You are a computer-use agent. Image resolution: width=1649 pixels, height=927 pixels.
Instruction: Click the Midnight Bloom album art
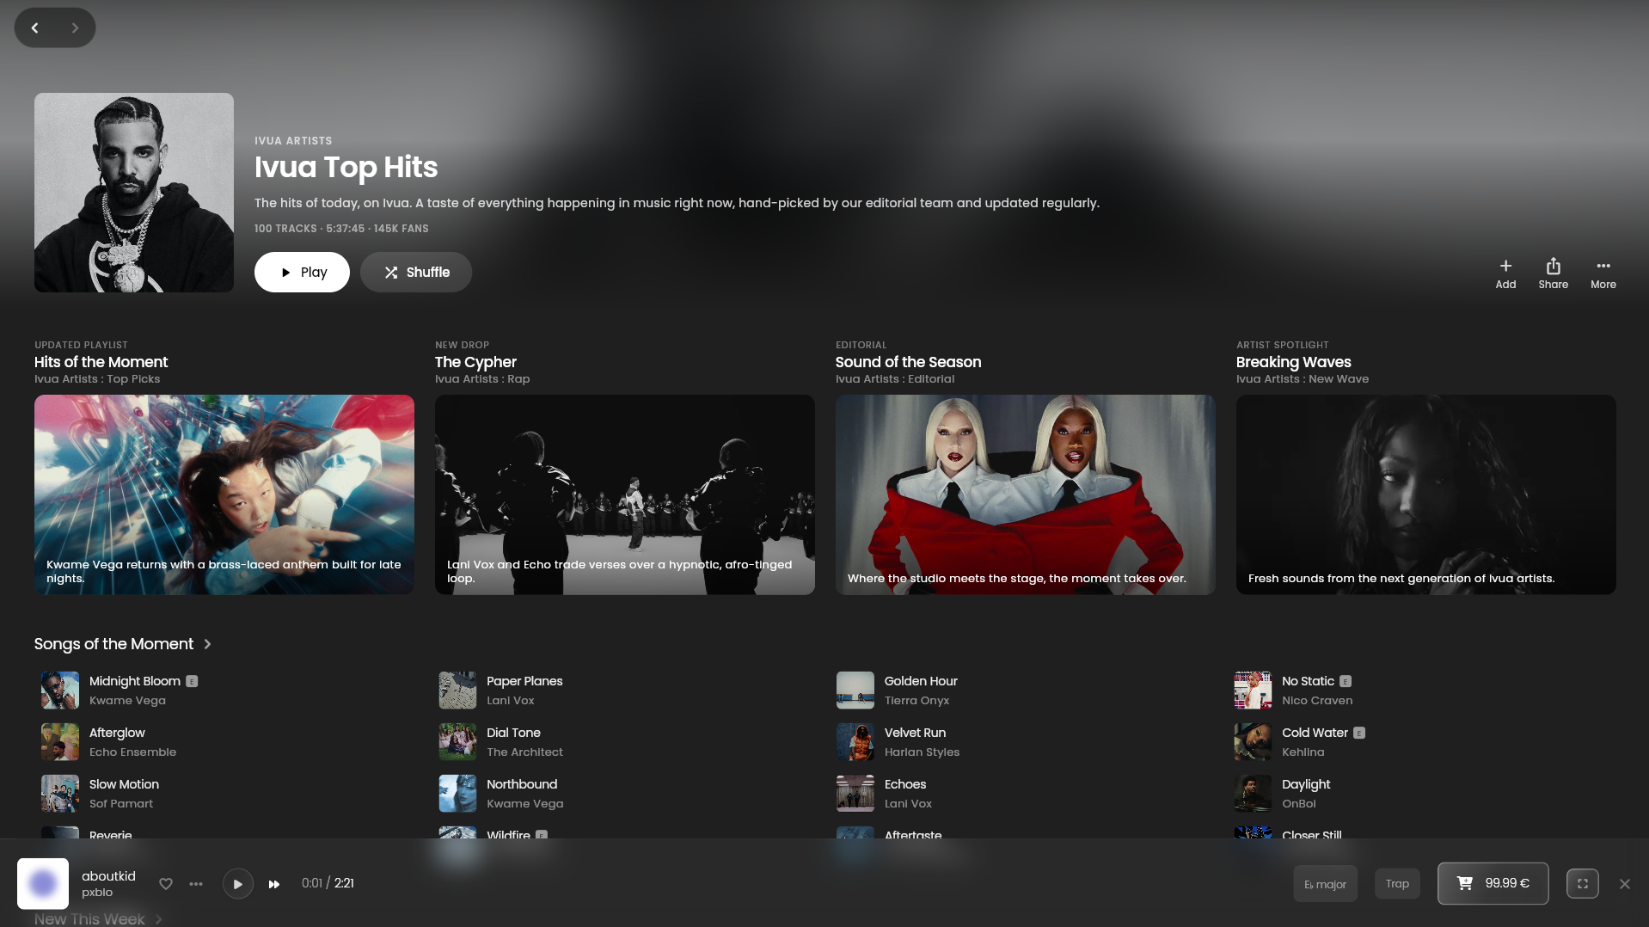tap(60, 691)
